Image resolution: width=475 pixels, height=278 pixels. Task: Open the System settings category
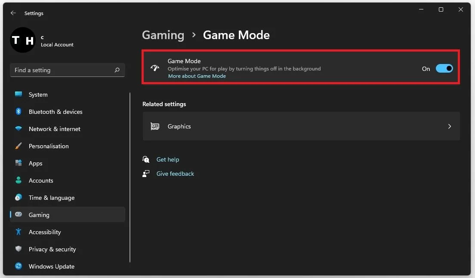coord(68,95)
